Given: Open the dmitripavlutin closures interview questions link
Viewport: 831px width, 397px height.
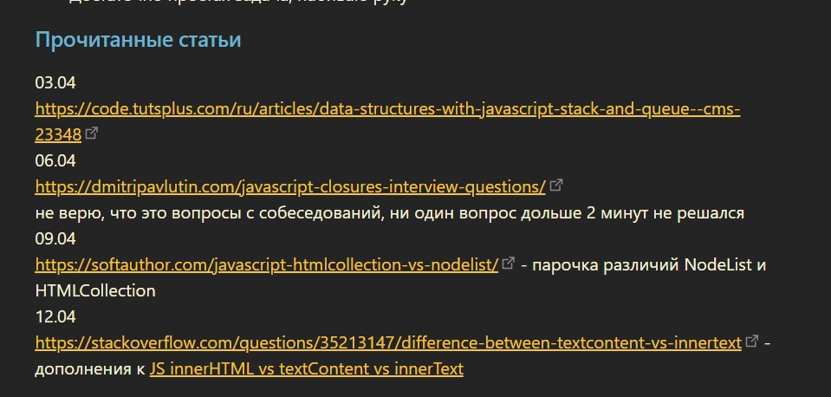Looking at the screenshot, I should (x=290, y=186).
